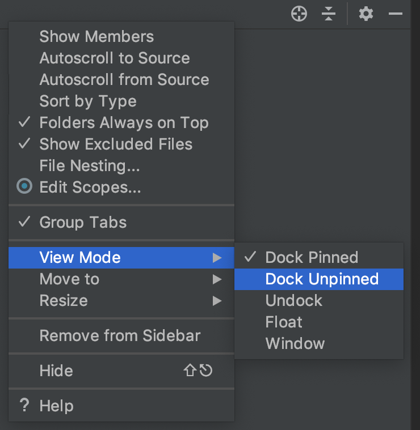The width and height of the screenshot is (420, 430).
Task: Click Remove from Sidebar
Action: pyautogui.click(x=121, y=335)
